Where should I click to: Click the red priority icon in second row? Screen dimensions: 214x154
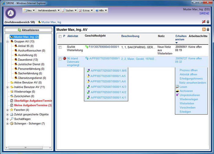[x=65, y=59]
